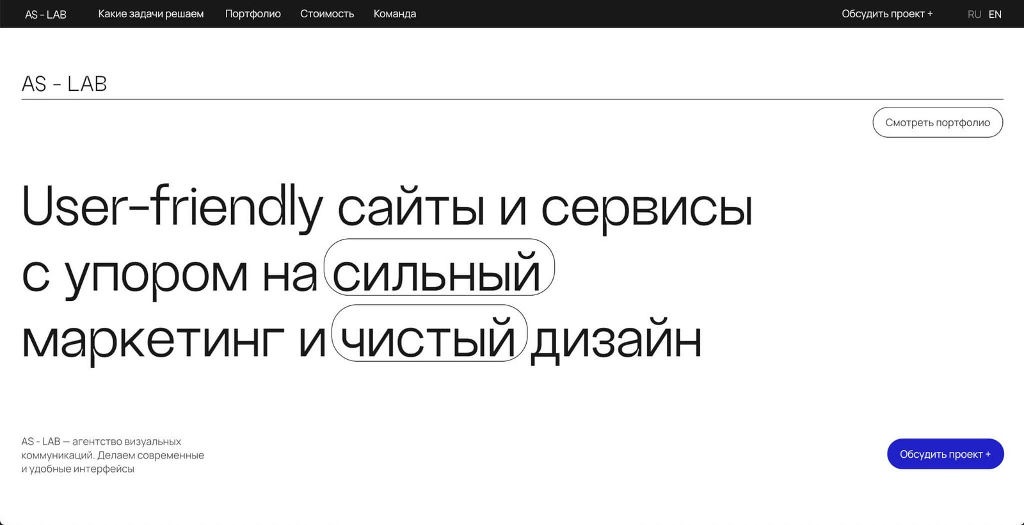Click the outlined 'сильный' pill in headline
1024x525 pixels.
point(438,268)
